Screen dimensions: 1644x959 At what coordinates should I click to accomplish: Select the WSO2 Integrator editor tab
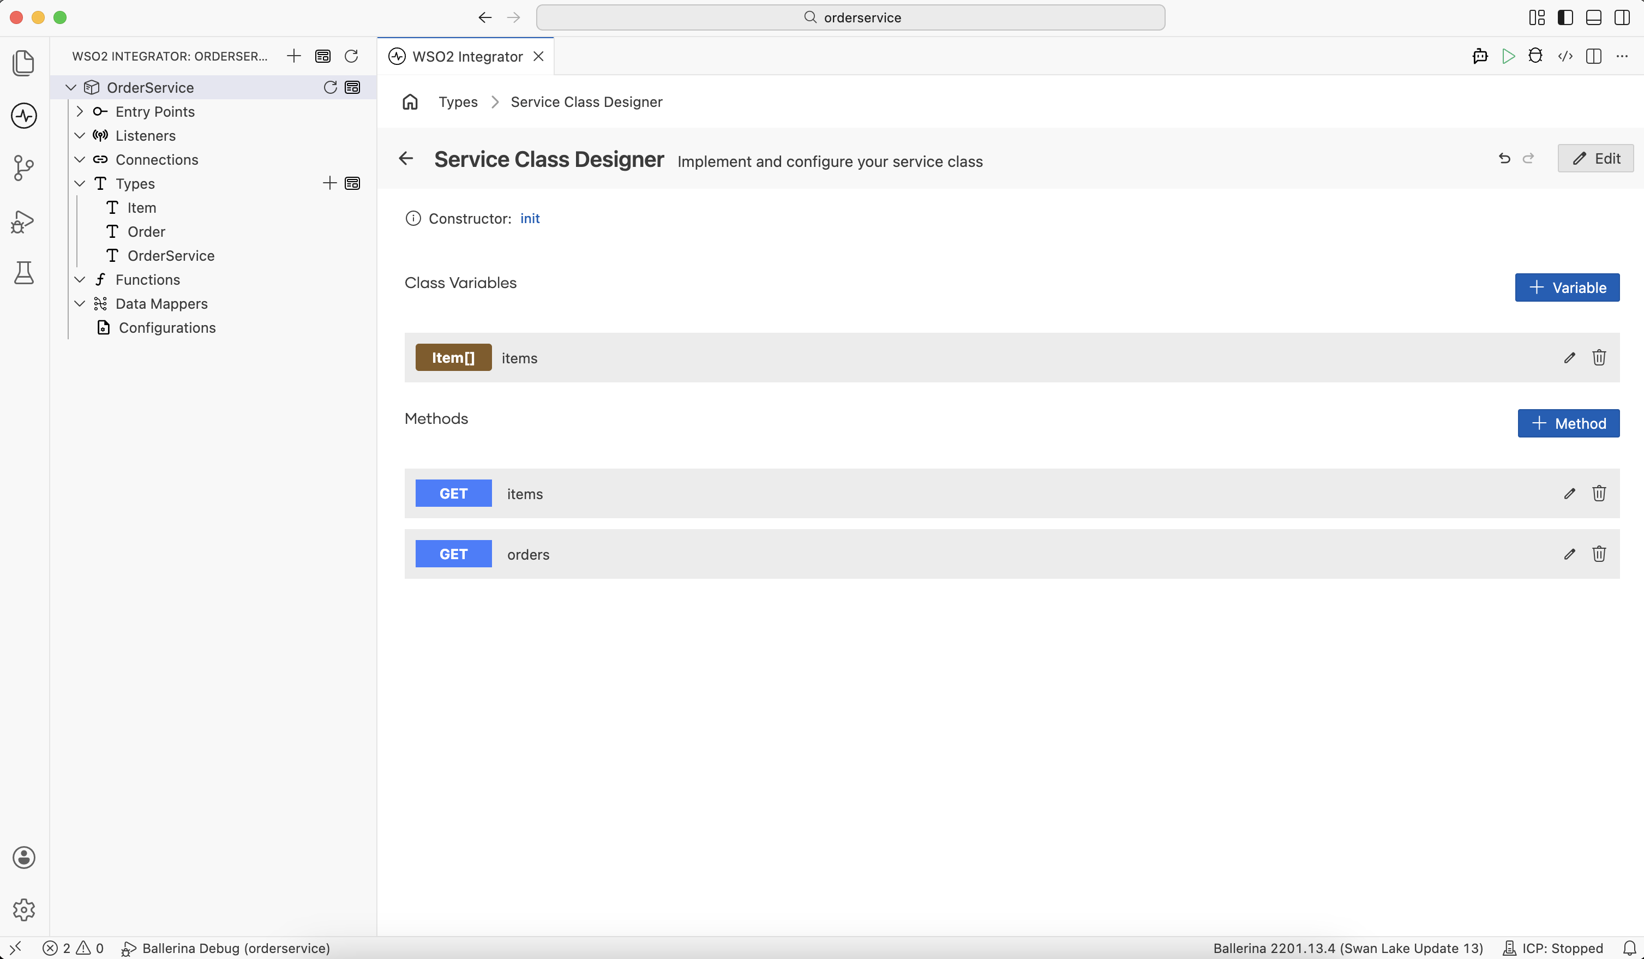click(466, 56)
